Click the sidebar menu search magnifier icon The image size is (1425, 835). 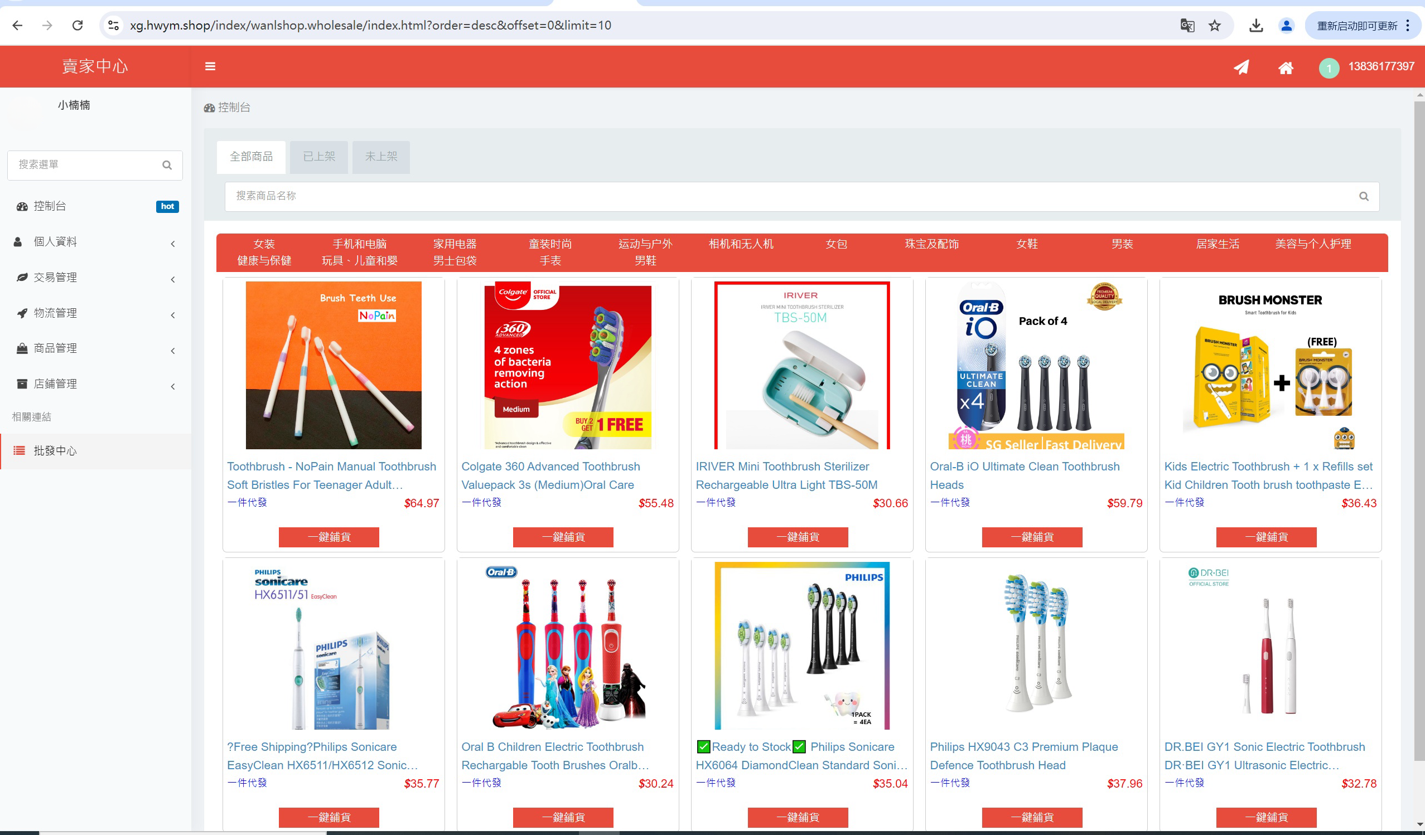click(167, 165)
